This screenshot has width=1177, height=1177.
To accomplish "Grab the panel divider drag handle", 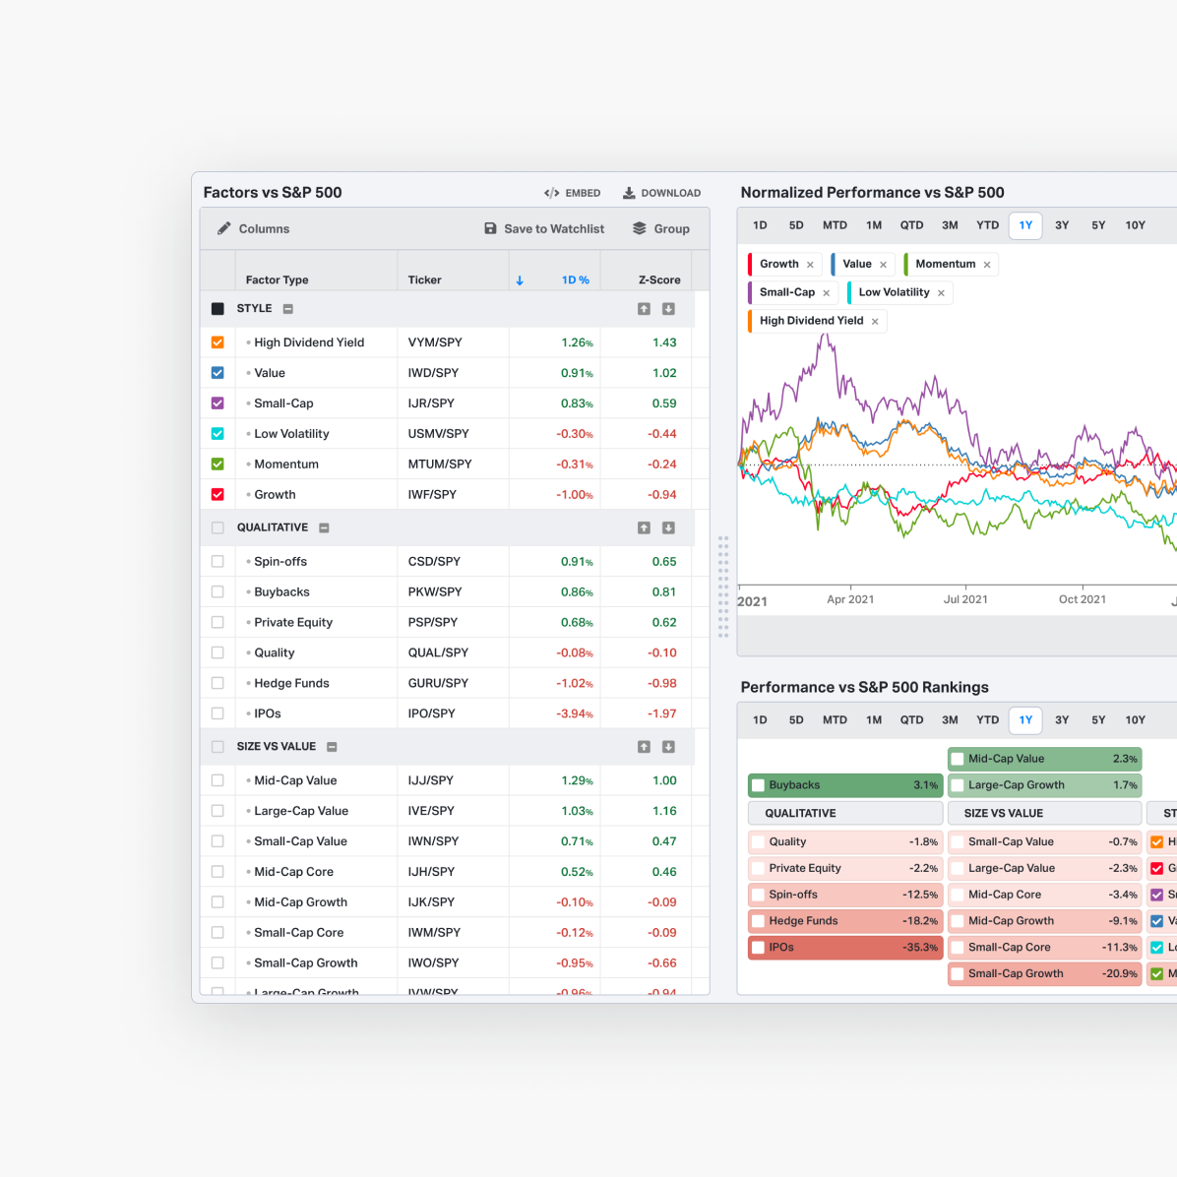I will click(723, 587).
